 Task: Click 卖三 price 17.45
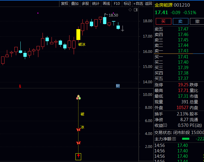pos(183,40)
